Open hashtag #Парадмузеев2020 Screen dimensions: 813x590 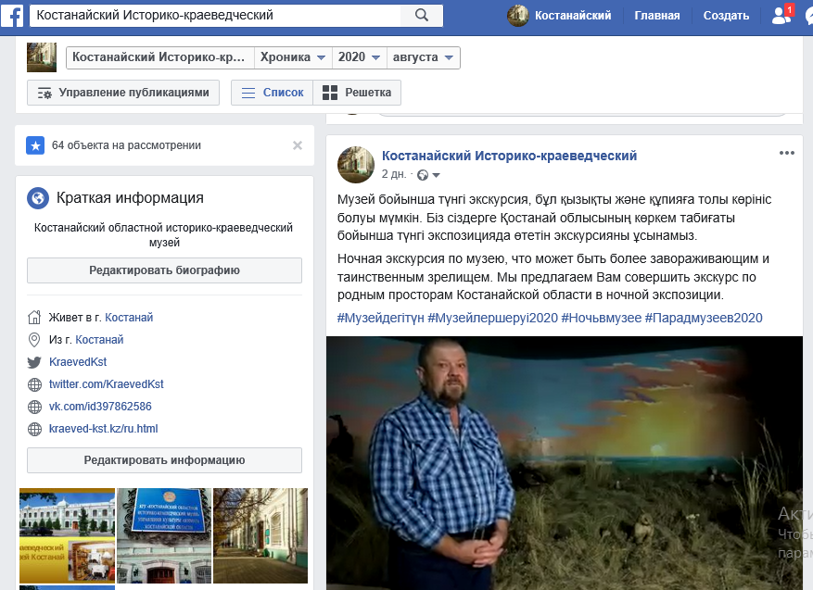704,318
